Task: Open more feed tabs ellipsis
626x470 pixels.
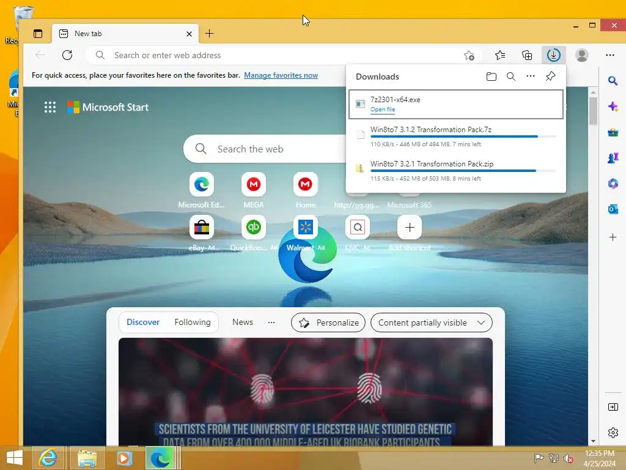Action: click(271, 322)
